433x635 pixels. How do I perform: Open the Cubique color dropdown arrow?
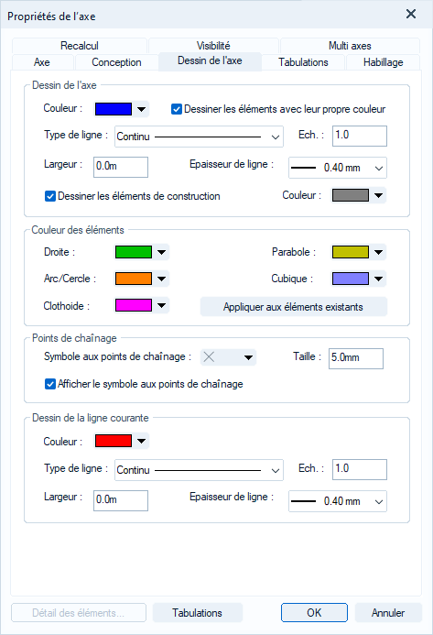pos(378,279)
